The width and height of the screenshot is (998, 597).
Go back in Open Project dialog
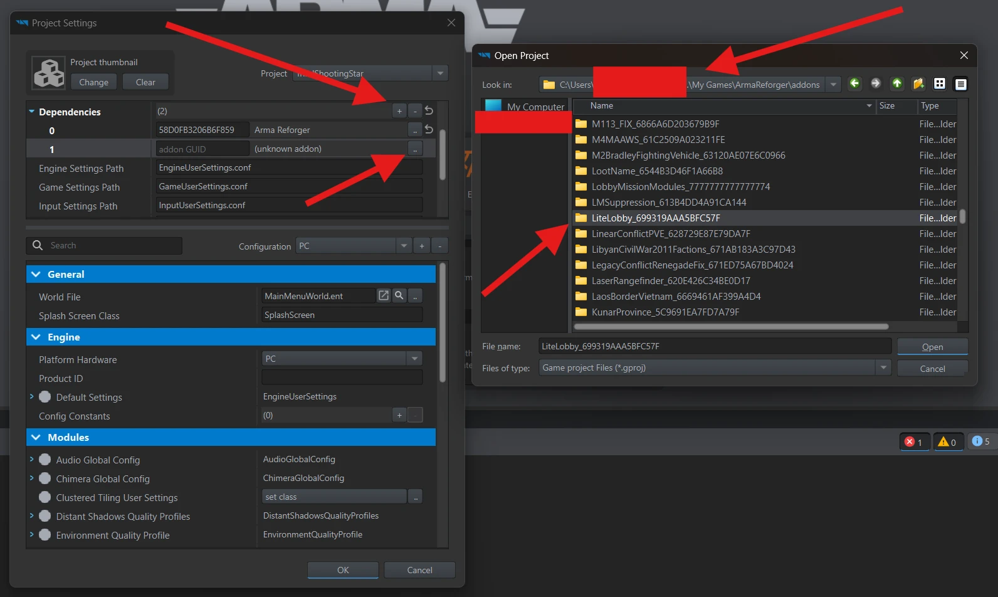(854, 83)
